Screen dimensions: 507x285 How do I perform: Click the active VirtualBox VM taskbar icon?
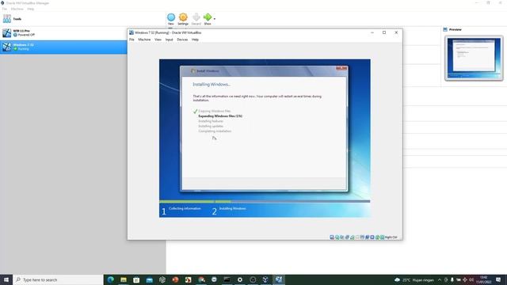click(x=279, y=279)
